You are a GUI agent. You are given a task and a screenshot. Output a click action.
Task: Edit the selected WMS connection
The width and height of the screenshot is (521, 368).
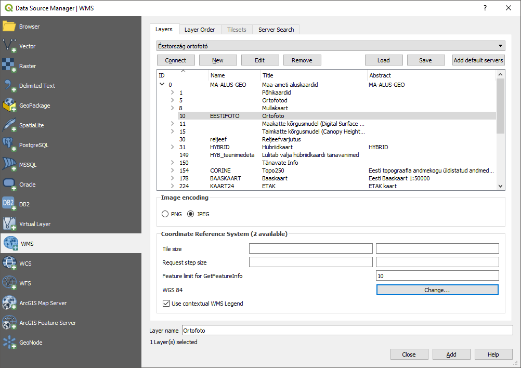pos(260,60)
